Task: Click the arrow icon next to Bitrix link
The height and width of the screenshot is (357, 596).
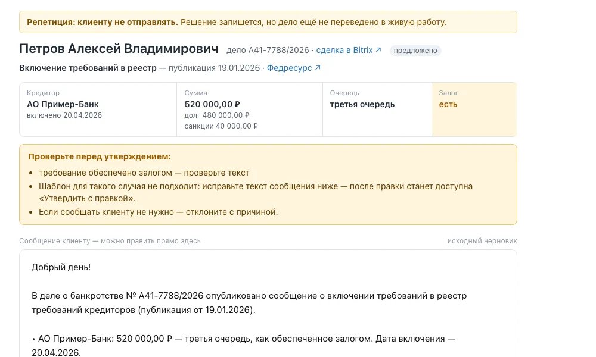Action: (378, 50)
